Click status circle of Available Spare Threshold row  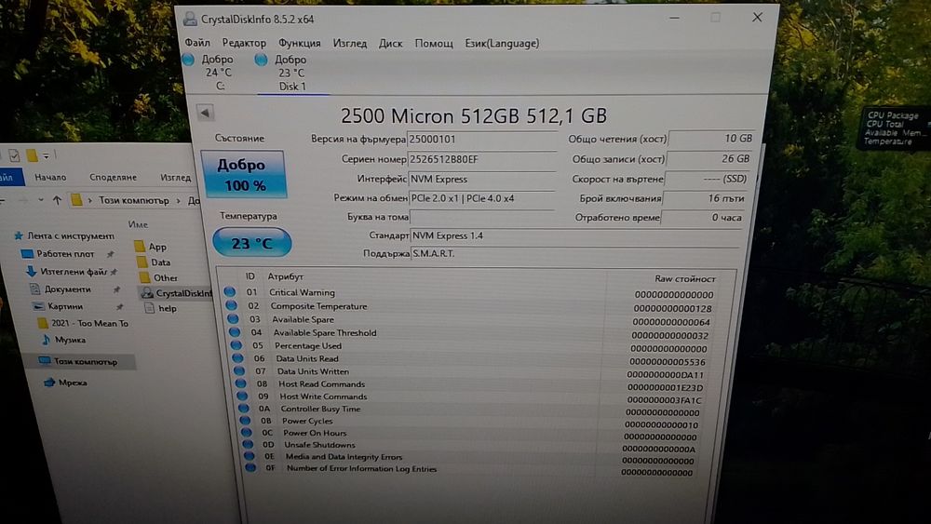click(235, 332)
